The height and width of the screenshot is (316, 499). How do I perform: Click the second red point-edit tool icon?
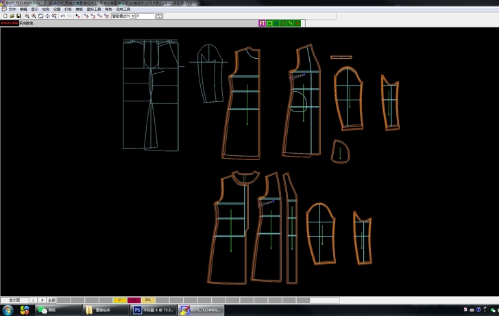coord(93,16)
